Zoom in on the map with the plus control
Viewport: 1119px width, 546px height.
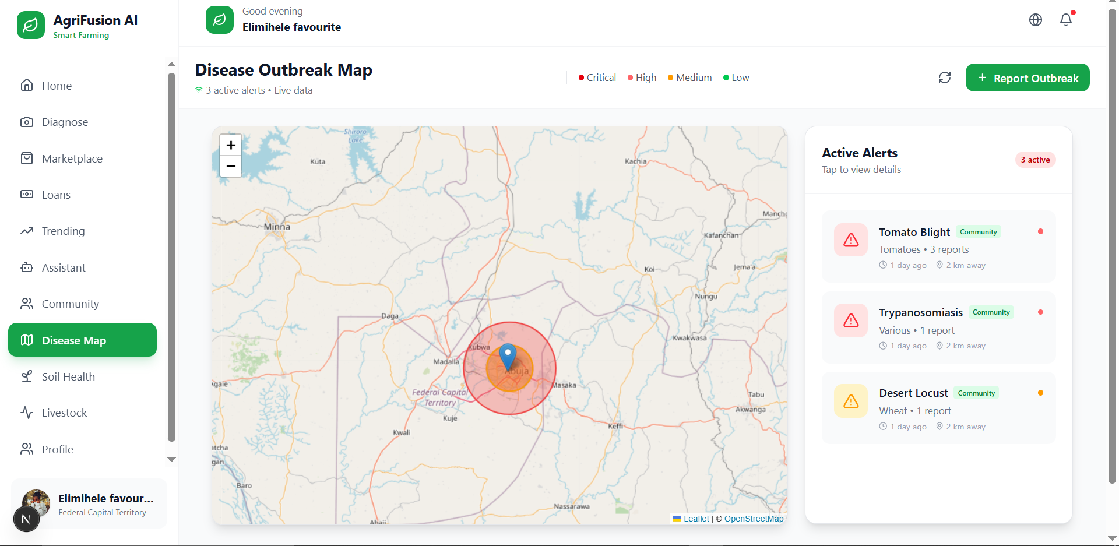click(x=230, y=145)
